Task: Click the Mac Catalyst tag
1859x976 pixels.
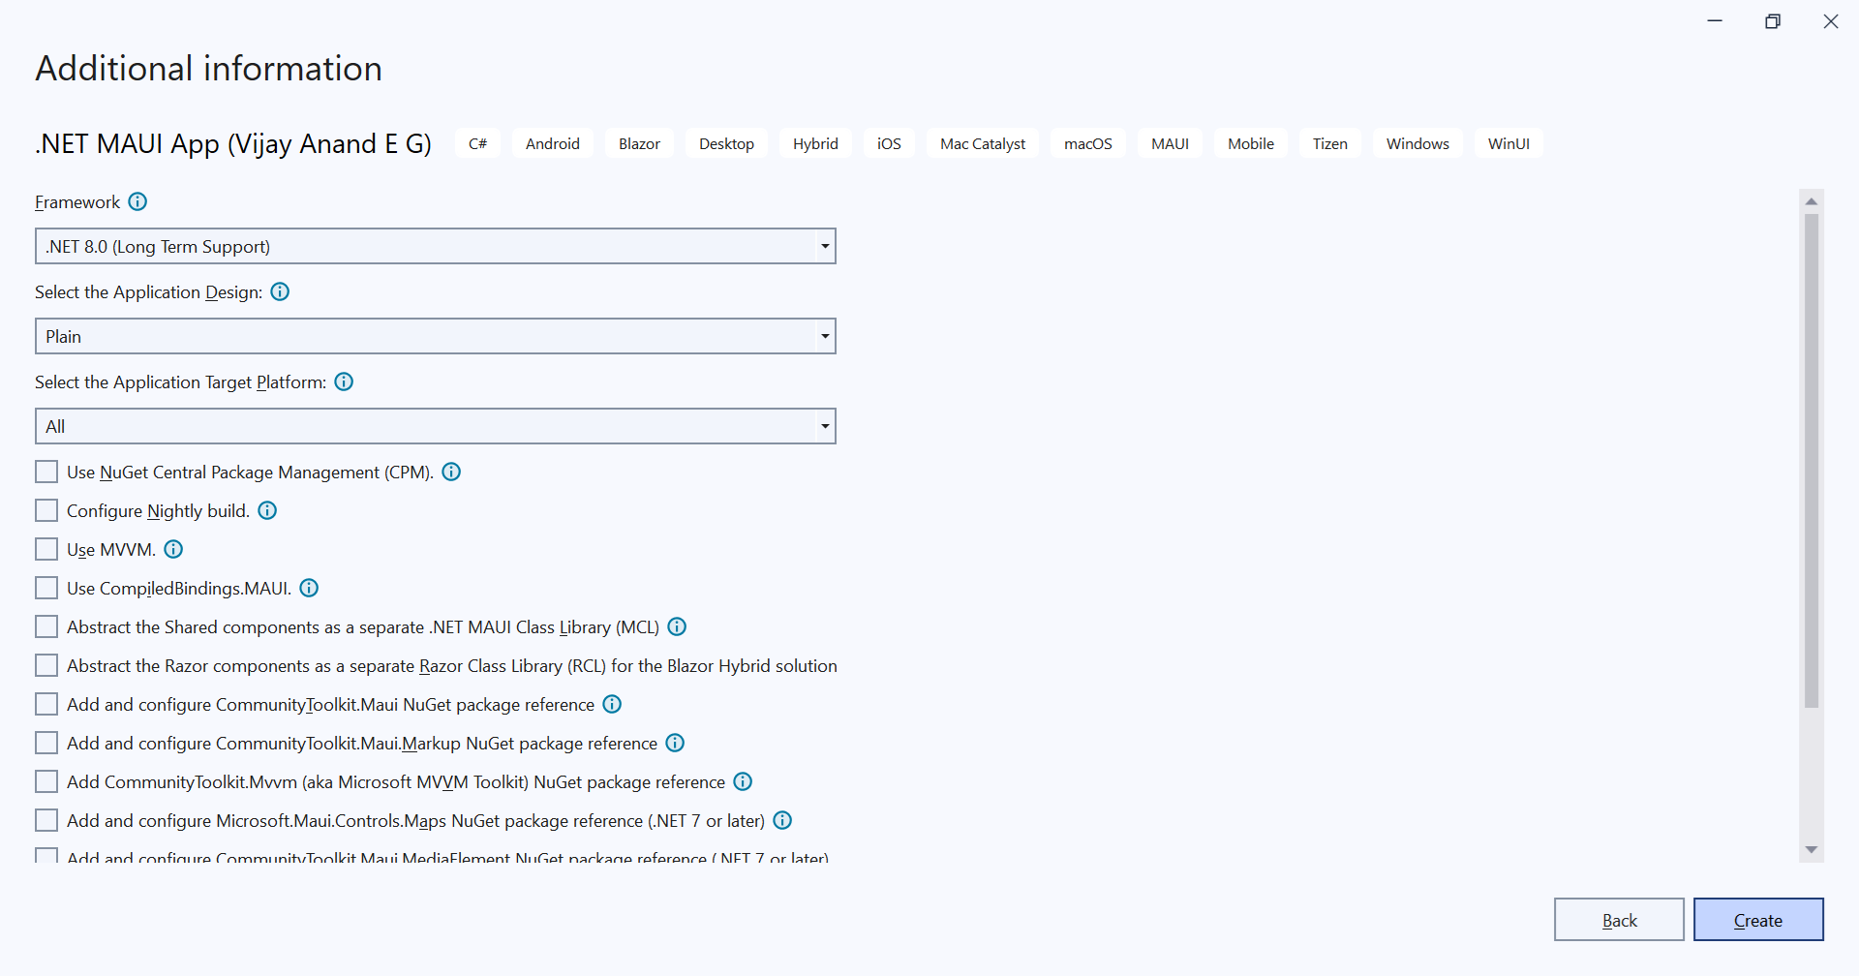Action: (x=983, y=143)
